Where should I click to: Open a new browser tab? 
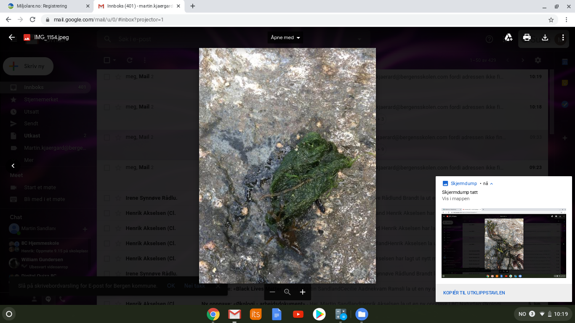193,6
